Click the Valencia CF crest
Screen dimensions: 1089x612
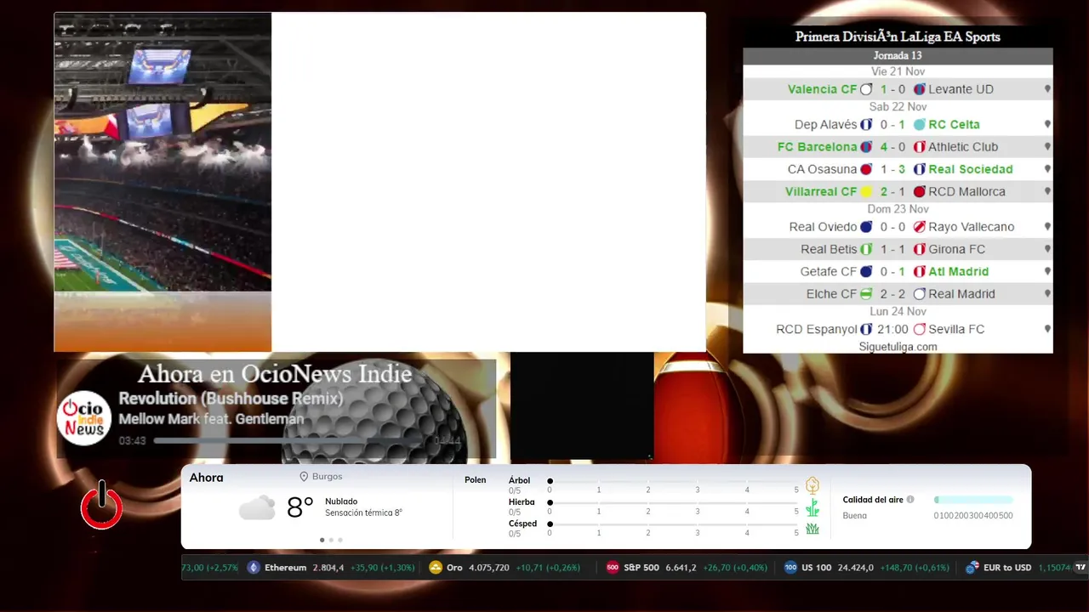point(866,89)
